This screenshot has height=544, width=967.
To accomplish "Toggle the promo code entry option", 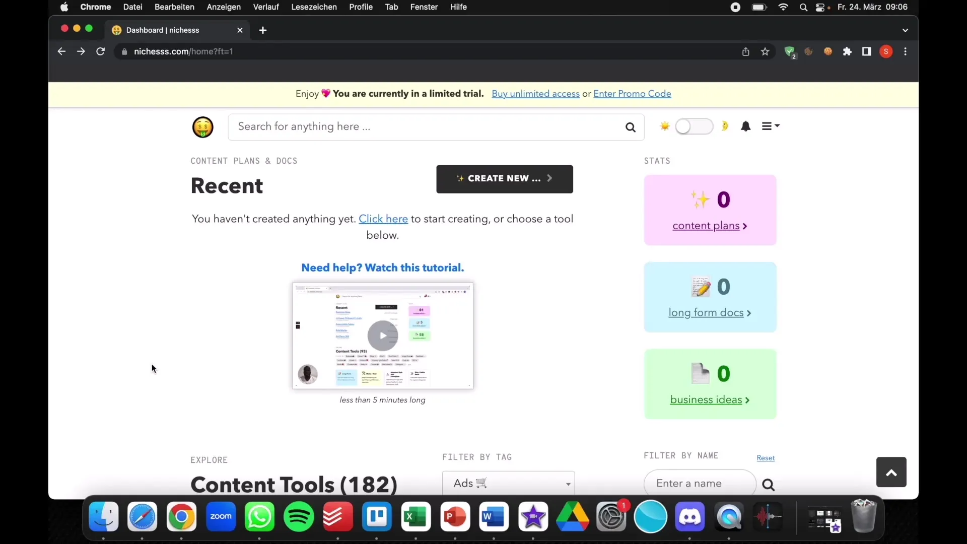I will point(632,94).
